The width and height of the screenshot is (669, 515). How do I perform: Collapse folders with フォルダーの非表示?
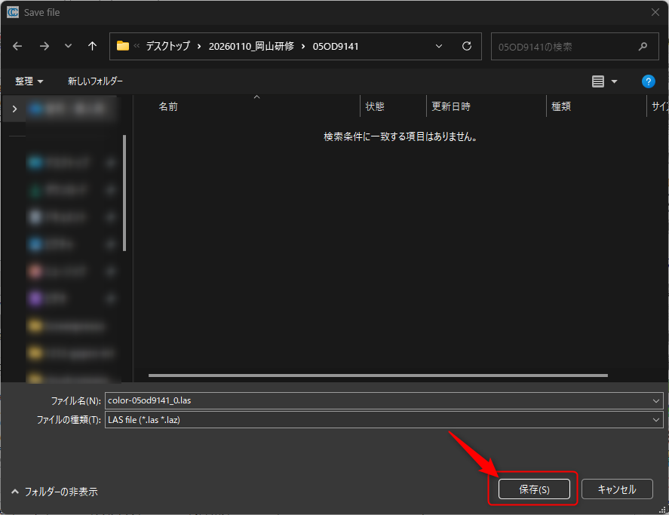pyautogui.click(x=54, y=491)
